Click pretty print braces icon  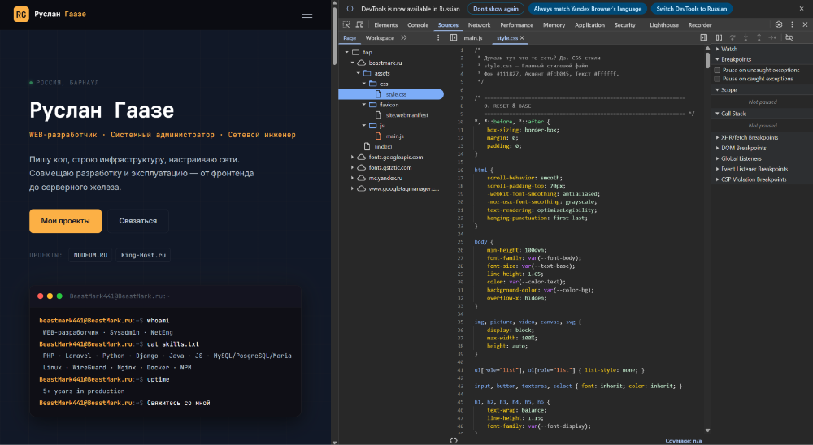point(454,440)
